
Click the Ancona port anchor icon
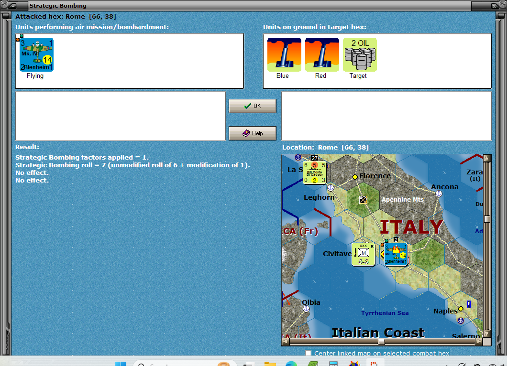pyautogui.click(x=439, y=194)
